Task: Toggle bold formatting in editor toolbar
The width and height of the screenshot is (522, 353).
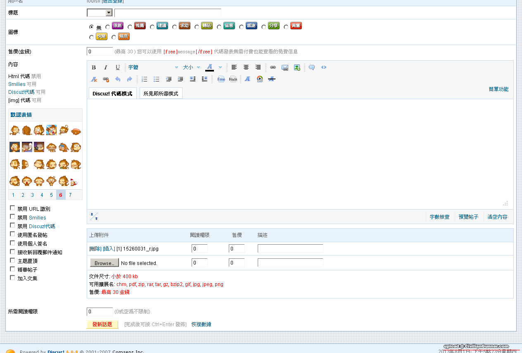Action: pyautogui.click(x=94, y=67)
